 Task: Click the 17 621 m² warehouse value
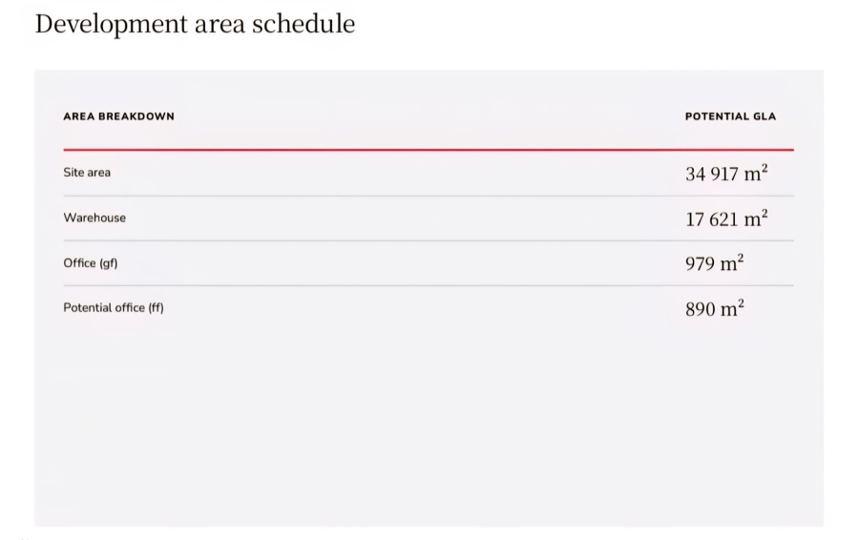[x=726, y=218]
